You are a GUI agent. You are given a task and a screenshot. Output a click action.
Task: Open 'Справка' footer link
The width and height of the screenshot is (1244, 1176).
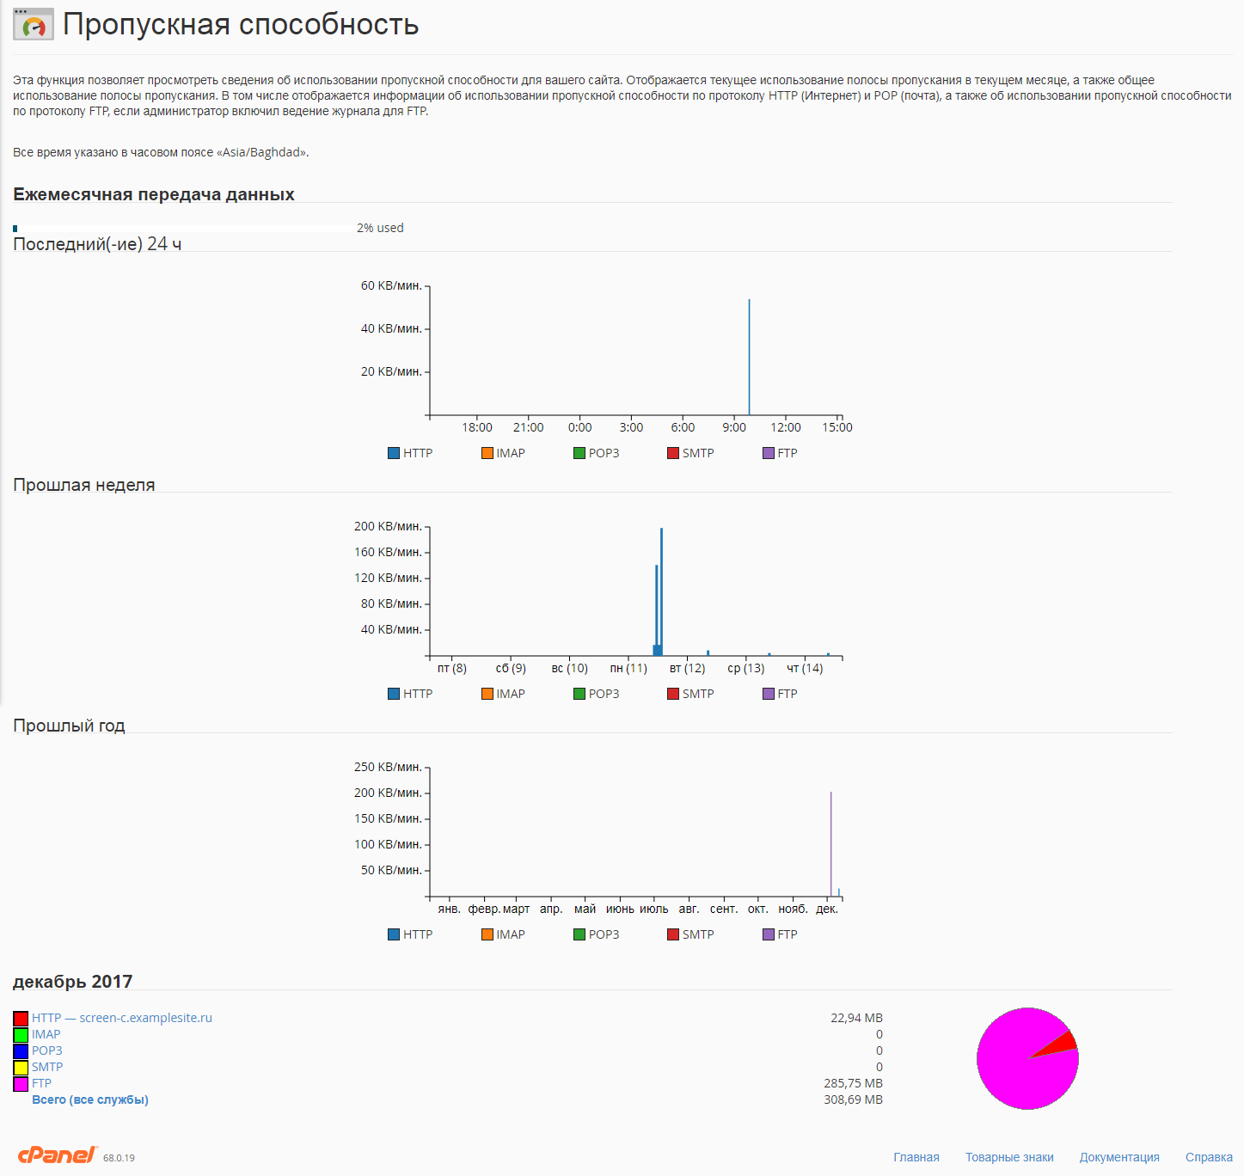(x=1209, y=1157)
